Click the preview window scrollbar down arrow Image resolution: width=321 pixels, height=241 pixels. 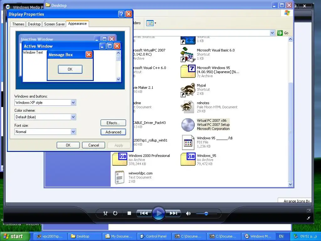tap(118, 79)
